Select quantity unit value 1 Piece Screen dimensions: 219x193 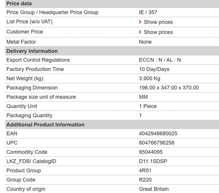[x=148, y=106]
